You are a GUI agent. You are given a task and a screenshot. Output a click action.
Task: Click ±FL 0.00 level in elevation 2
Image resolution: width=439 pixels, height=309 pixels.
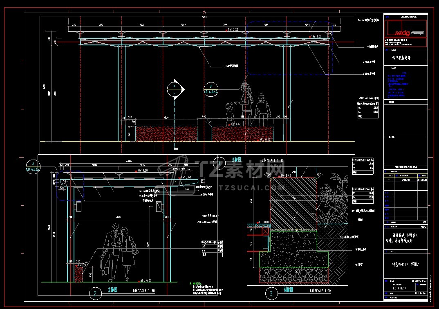[144, 280]
